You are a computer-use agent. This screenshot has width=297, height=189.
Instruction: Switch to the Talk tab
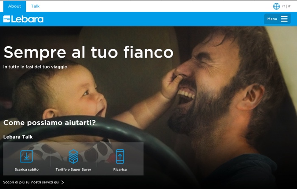[x=35, y=6]
